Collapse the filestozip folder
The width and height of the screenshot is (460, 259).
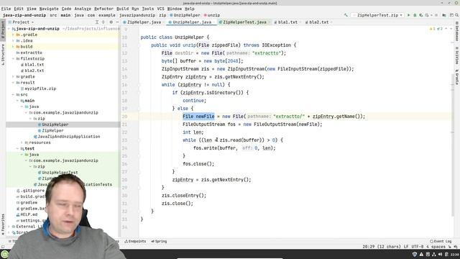tap(13, 59)
